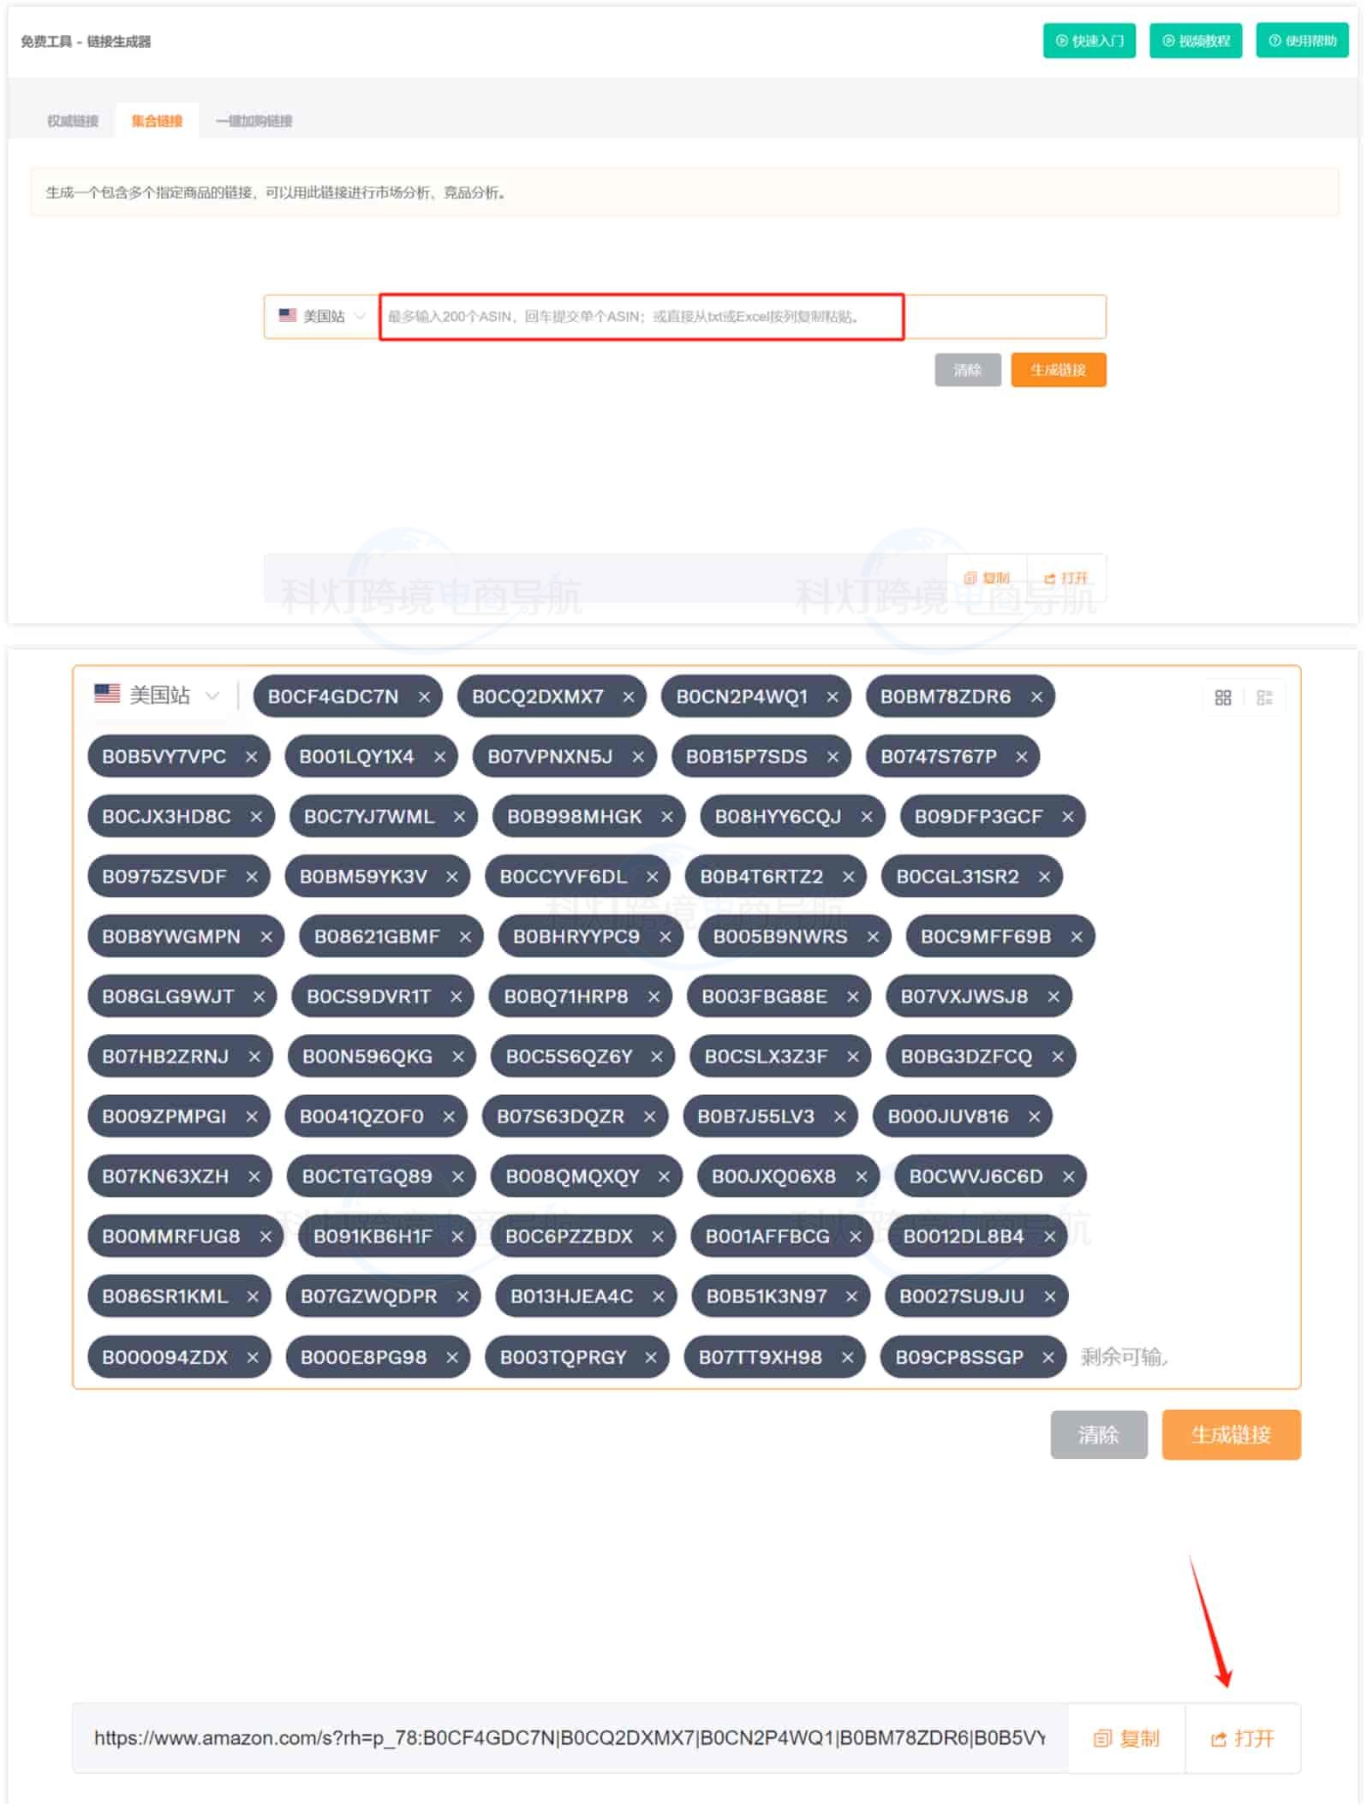Open 视频教程 video tutorial

(x=1196, y=41)
